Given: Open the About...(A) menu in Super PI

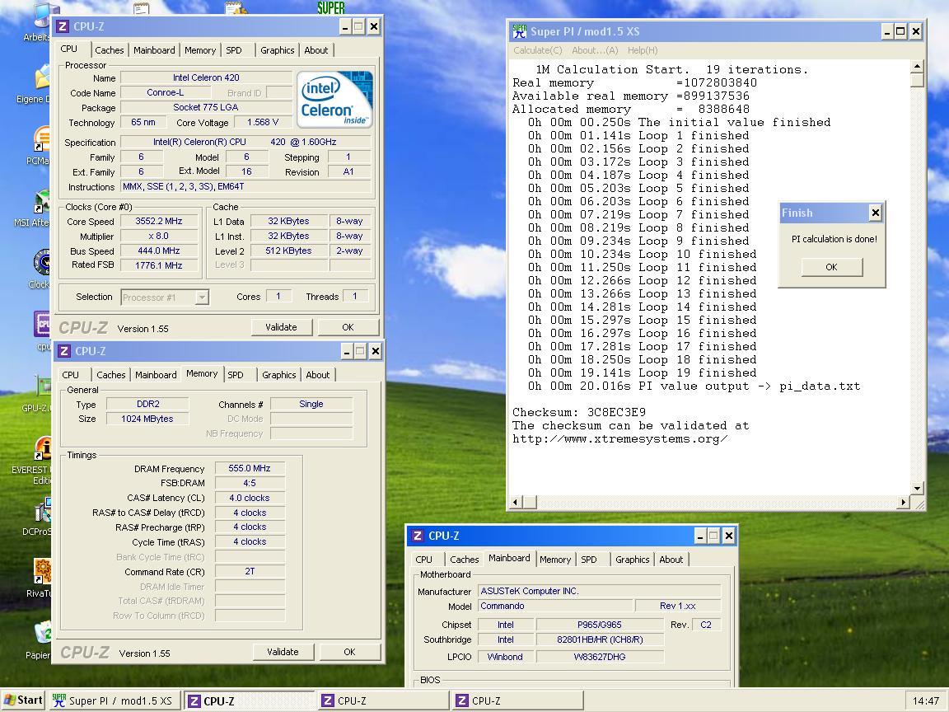Looking at the screenshot, I should 595,50.
